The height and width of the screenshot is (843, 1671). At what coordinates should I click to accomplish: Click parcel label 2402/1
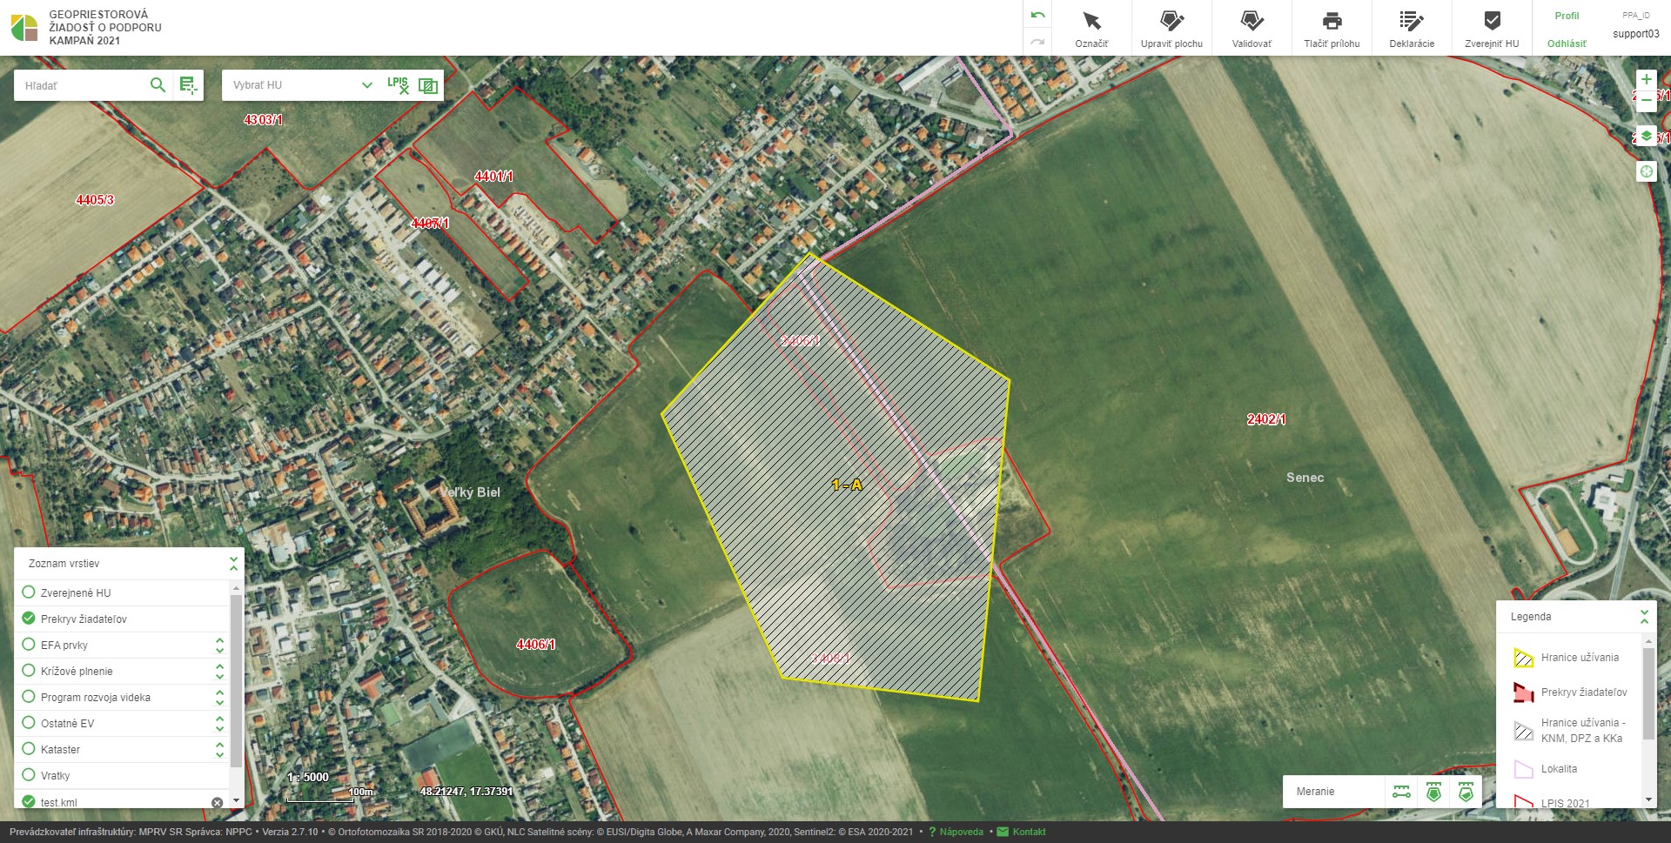1266,419
